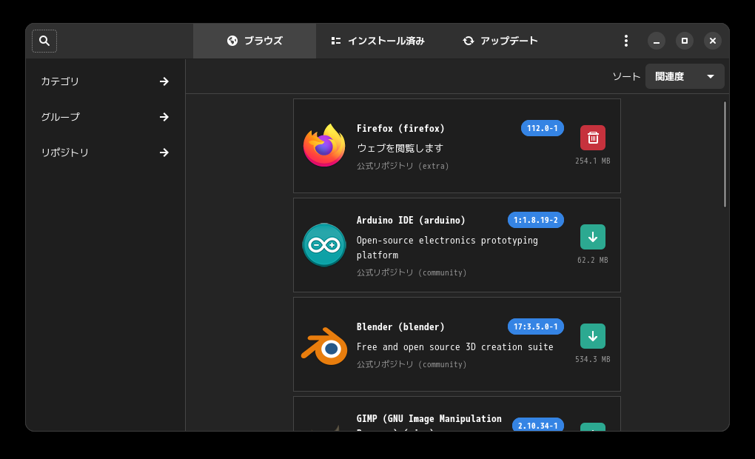Click the ウェブを閲覧します description text
755x459 pixels.
click(400, 148)
